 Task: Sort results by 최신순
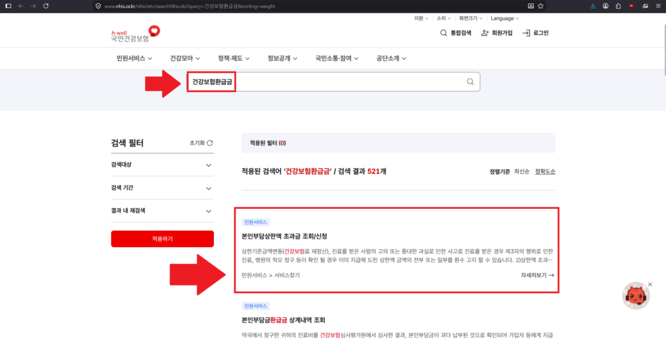pos(522,172)
